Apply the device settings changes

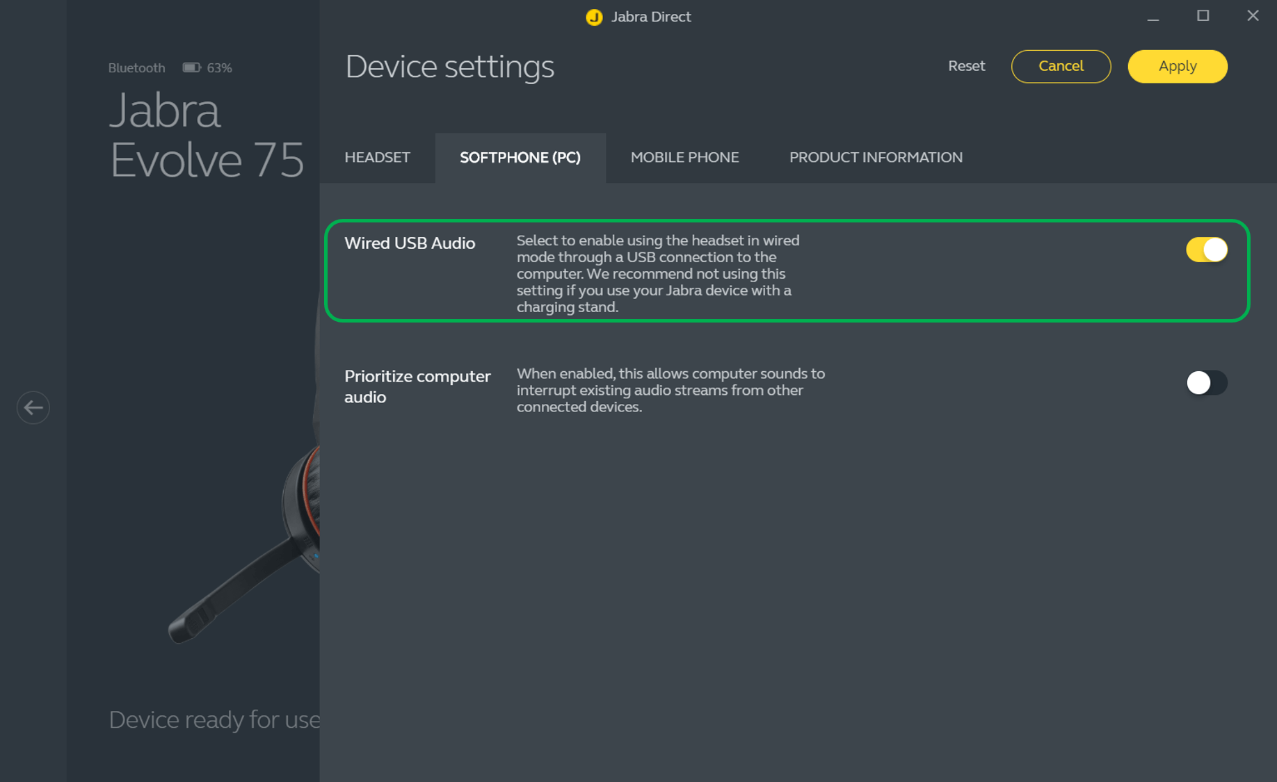pos(1177,66)
